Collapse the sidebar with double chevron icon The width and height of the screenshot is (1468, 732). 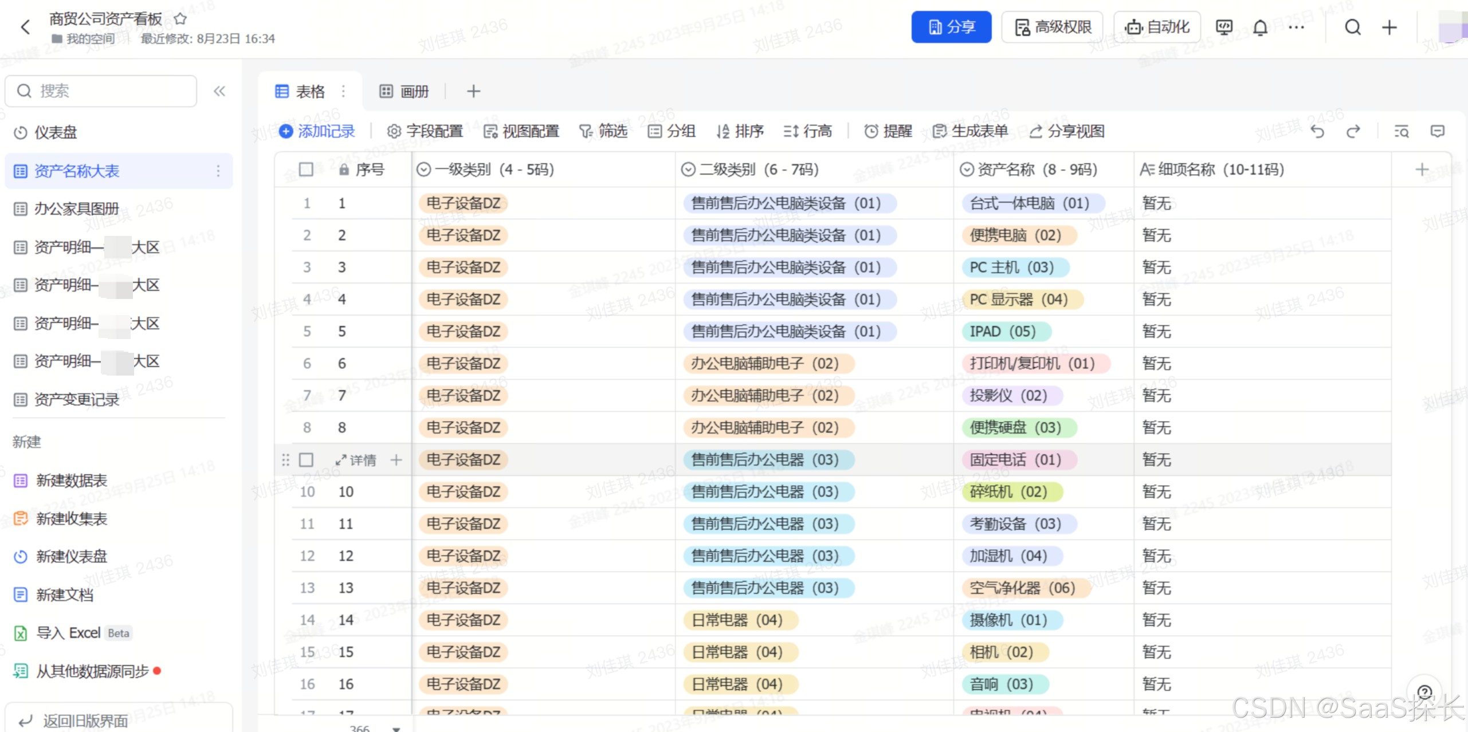tap(219, 91)
